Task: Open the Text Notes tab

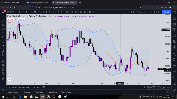Action: click(x=27, y=92)
